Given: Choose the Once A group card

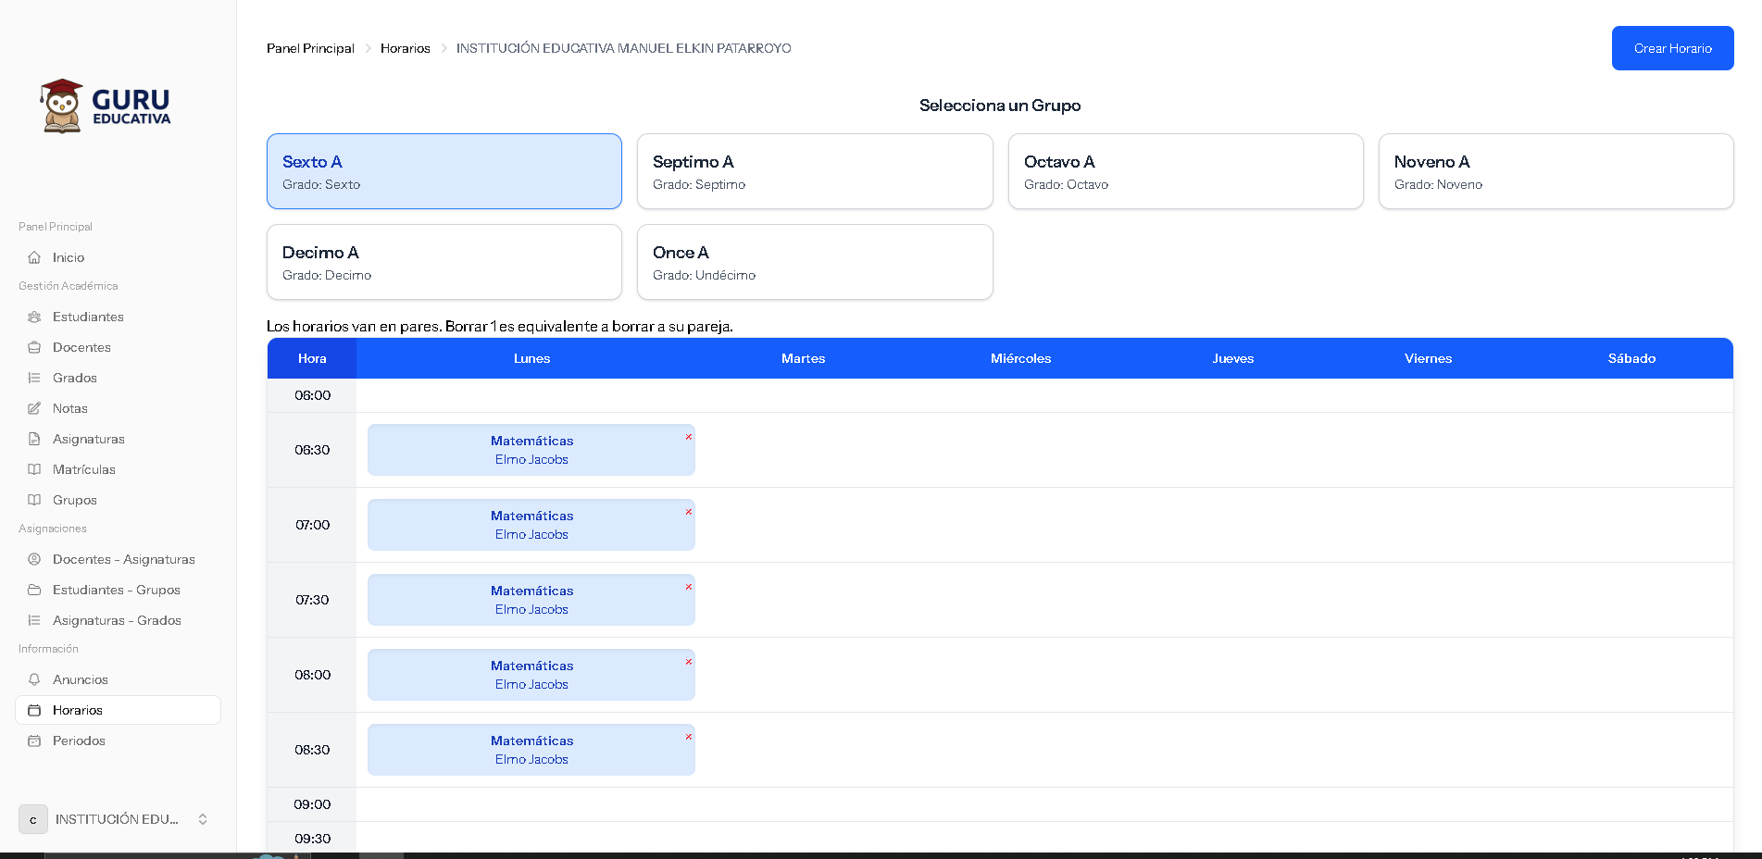Looking at the screenshot, I should 814,262.
